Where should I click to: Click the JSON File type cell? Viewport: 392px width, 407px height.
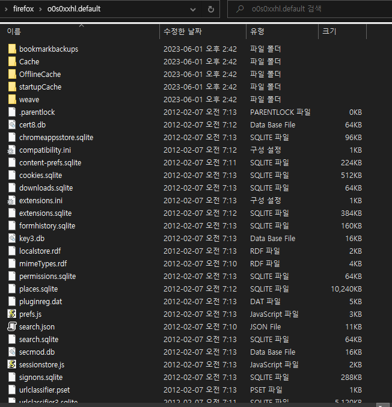point(265,327)
